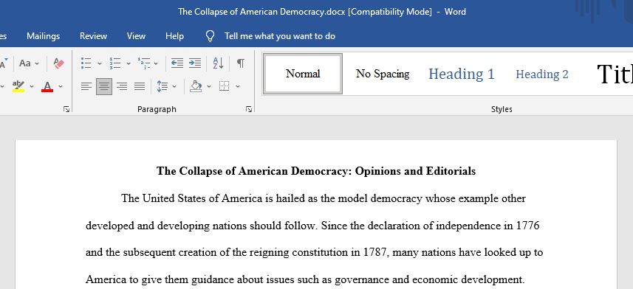Expand the numbering library dropdown
This screenshot has height=289, width=633.
tap(129, 63)
